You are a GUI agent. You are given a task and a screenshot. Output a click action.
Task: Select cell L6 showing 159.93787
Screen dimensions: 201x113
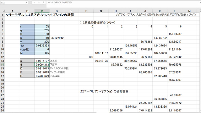tap(175, 34)
